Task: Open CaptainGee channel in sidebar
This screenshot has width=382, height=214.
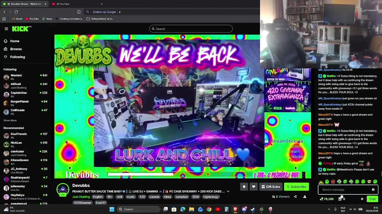Action: (25, 94)
